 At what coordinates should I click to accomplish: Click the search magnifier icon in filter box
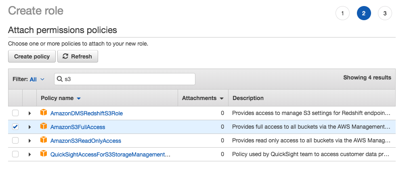60,79
